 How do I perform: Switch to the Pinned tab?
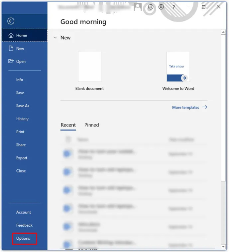tap(92, 125)
